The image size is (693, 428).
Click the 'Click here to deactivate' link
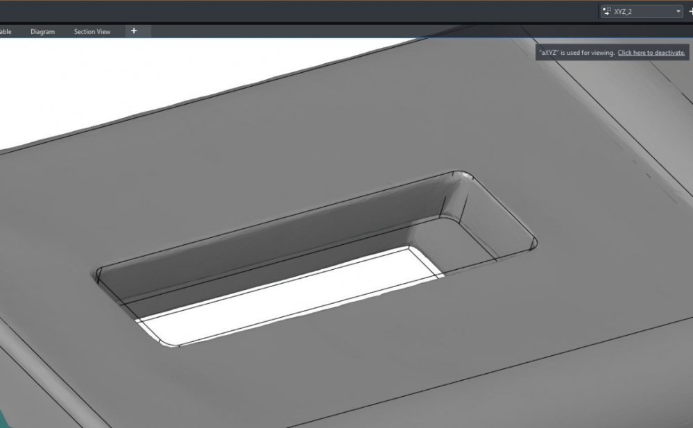[x=651, y=53]
